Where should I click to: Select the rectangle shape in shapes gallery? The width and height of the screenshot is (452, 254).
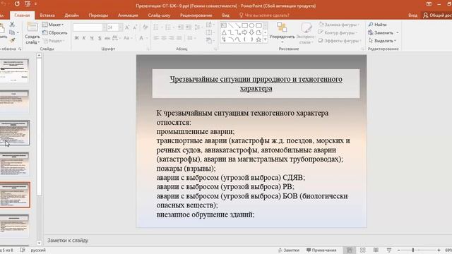(x=244, y=25)
